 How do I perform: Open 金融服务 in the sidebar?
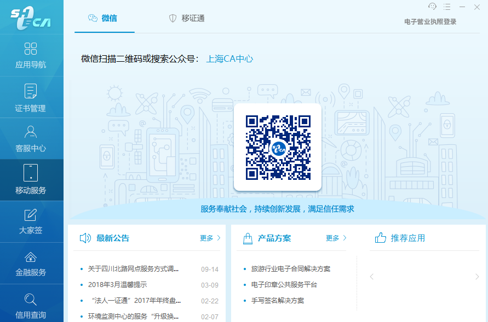point(31,264)
